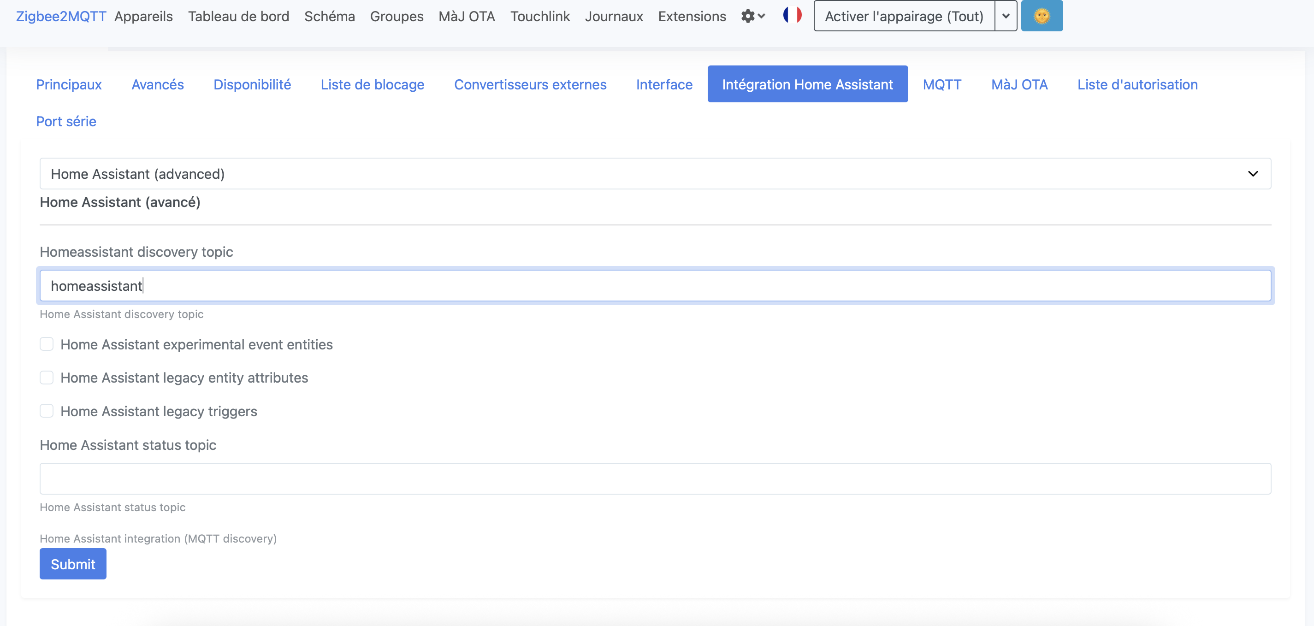
Task: Navigate to Schéma
Action: pos(330,16)
